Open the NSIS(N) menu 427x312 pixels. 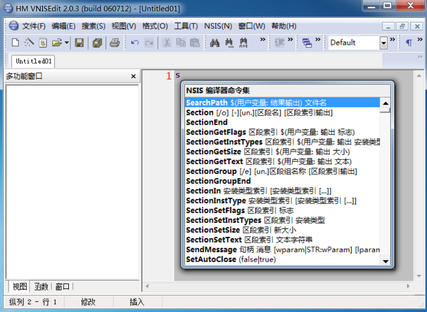218,26
